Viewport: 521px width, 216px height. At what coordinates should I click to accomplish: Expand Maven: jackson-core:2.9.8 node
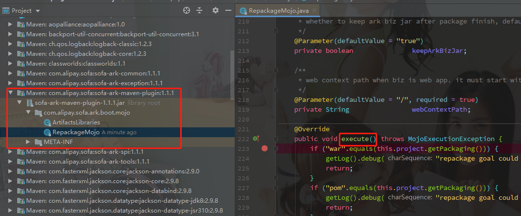pyautogui.click(x=10, y=181)
